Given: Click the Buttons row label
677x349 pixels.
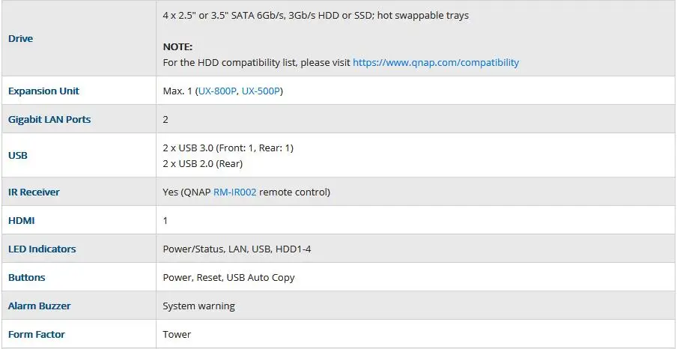Looking at the screenshot, I should pyautogui.click(x=27, y=277).
